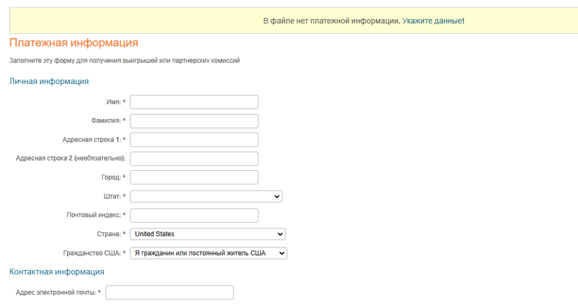Select the Адресная строка 1 input box
The image size is (578, 305).
click(x=194, y=140)
